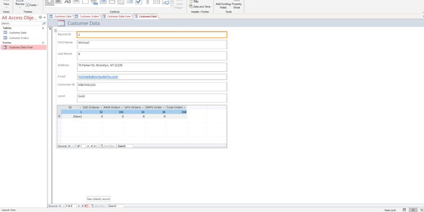Go to next record in subform navigator

pos(88,146)
